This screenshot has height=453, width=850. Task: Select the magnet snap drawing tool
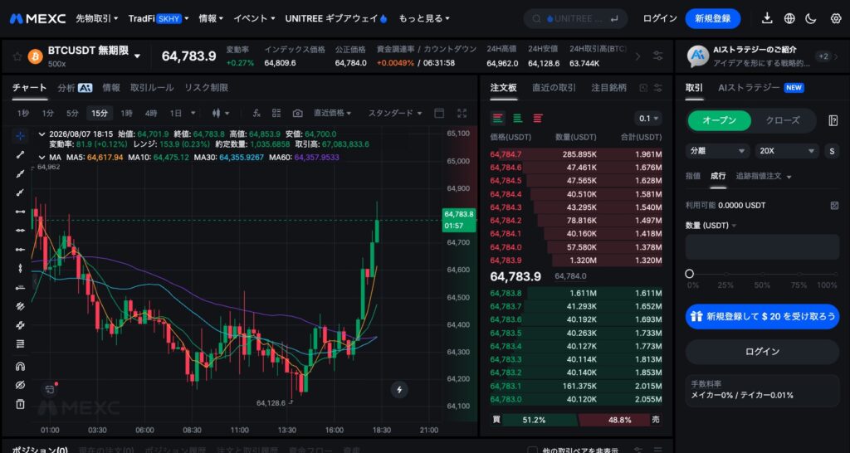20,367
